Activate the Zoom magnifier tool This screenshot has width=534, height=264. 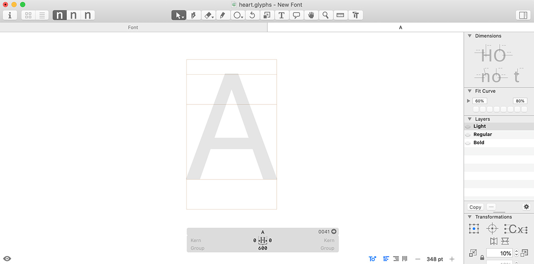coord(326,15)
